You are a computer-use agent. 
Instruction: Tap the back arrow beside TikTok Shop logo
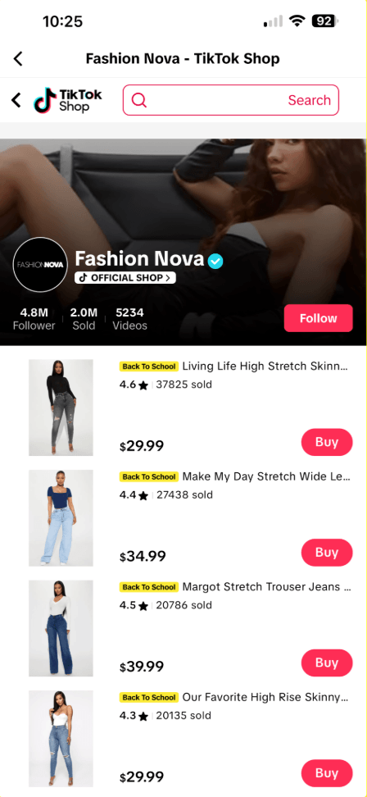click(x=16, y=100)
